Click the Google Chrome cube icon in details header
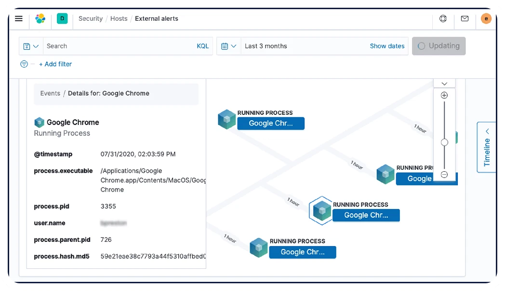Image resolution: width=505 pixels, height=291 pixels. point(40,122)
